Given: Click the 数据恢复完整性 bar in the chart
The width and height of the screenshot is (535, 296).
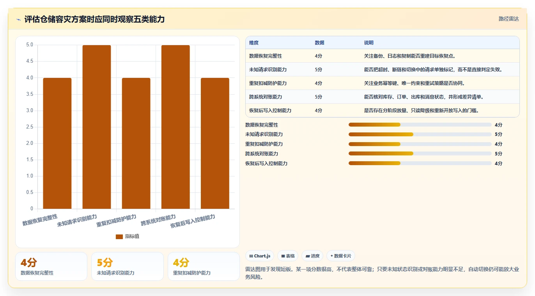Looking at the screenshot, I should (x=57, y=143).
